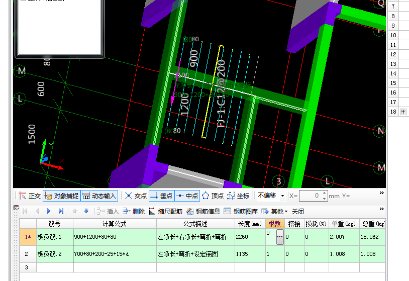
Task: Open 钢筋信息 rebar info
Action: pos(203,211)
